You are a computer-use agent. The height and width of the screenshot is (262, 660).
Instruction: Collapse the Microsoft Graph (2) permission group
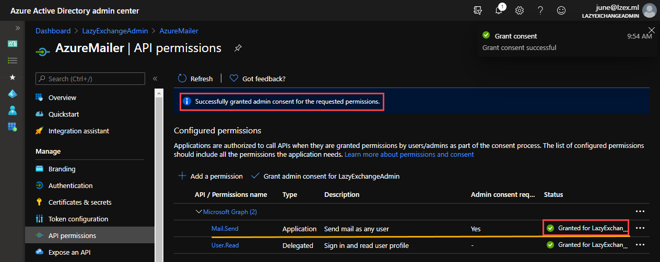[198, 212]
